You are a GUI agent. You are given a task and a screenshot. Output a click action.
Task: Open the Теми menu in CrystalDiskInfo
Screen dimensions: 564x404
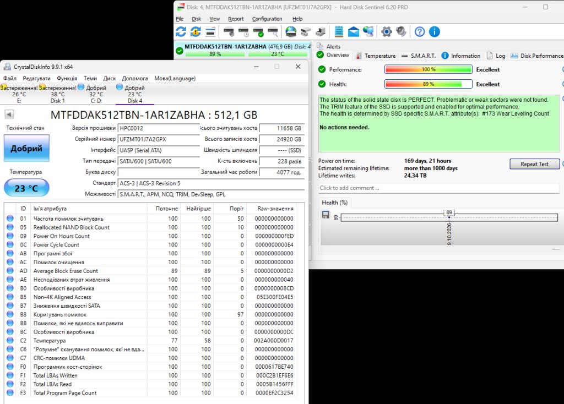tap(90, 78)
